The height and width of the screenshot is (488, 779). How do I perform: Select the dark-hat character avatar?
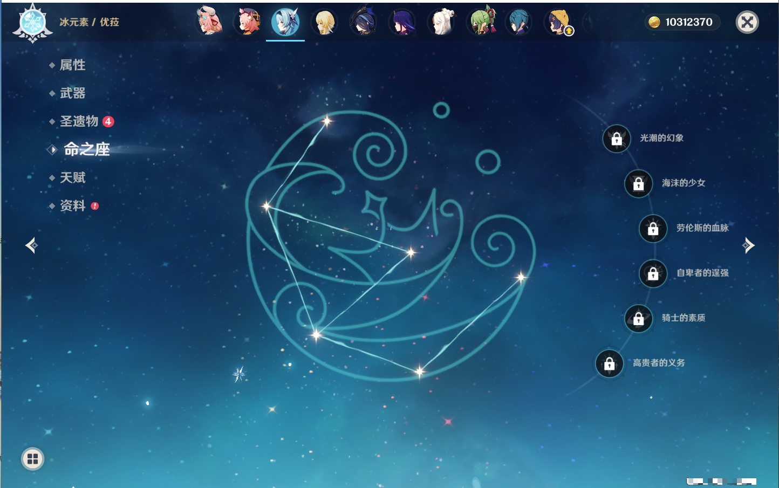[363, 23]
